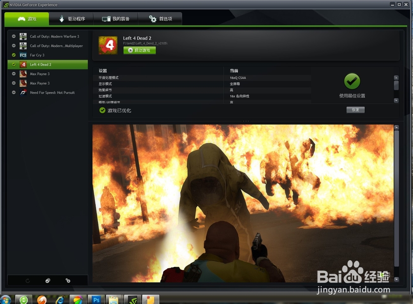Click the game install path text

click(145, 43)
